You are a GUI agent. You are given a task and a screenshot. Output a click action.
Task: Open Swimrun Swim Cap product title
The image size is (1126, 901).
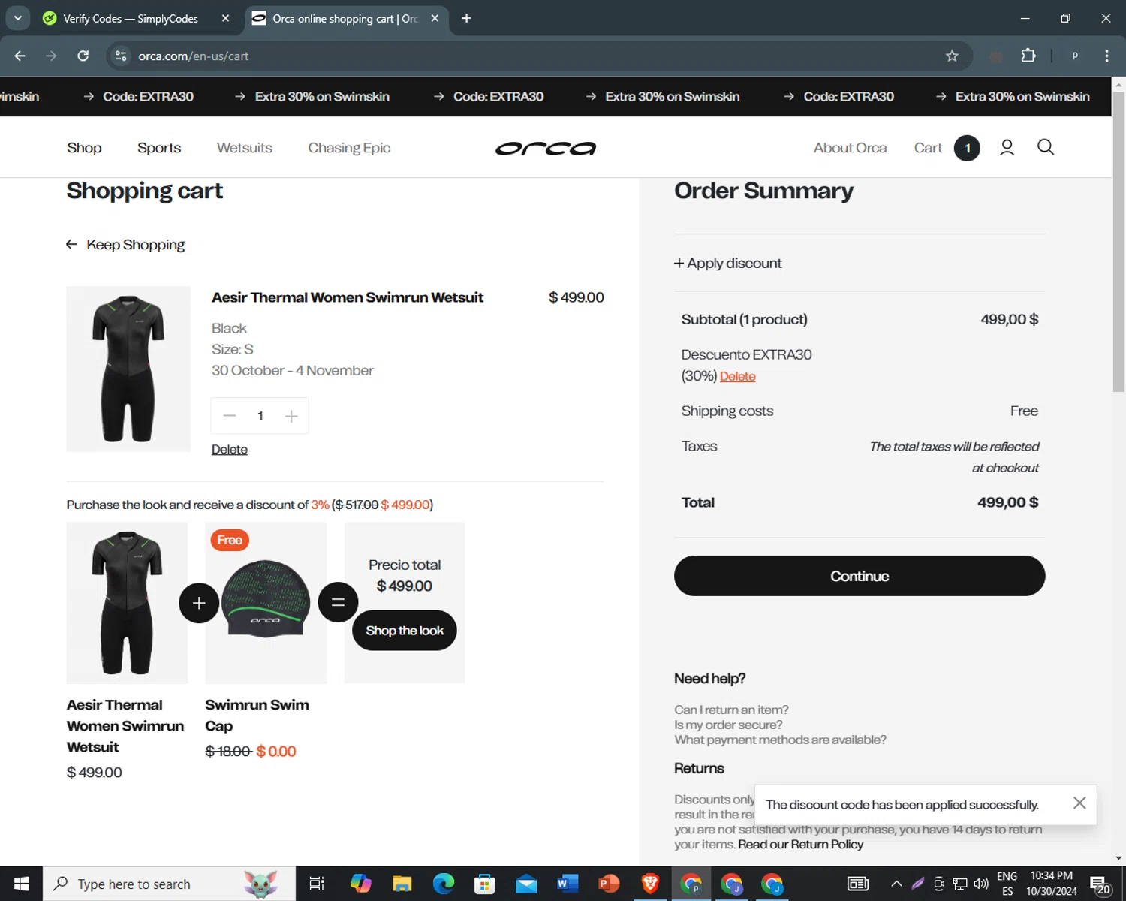(257, 715)
